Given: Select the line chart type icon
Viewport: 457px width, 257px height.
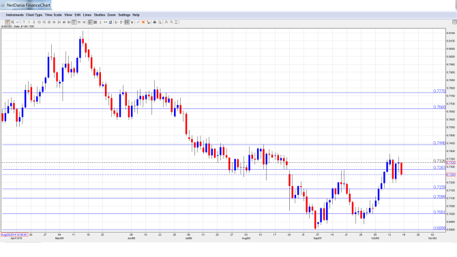Looking at the screenshot, I should coord(18,22).
